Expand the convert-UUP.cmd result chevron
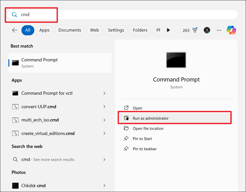This screenshot has width=246, height=192. 104,107
